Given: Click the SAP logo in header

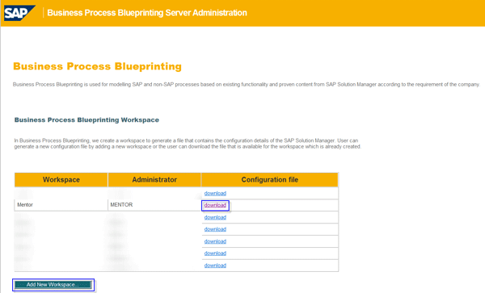Looking at the screenshot, I should tap(19, 13).
